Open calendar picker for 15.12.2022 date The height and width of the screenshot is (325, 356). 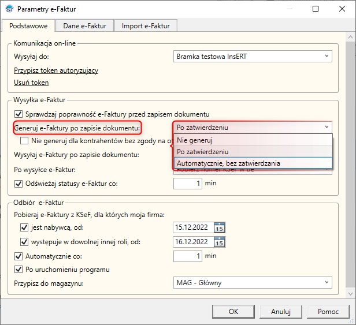(x=219, y=227)
